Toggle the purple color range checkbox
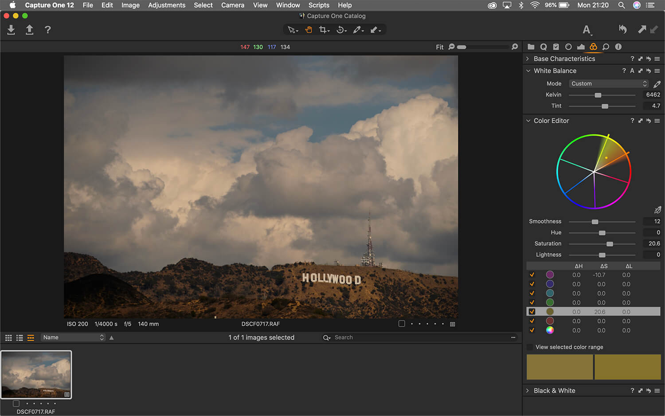The height and width of the screenshot is (416, 665). click(x=532, y=275)
